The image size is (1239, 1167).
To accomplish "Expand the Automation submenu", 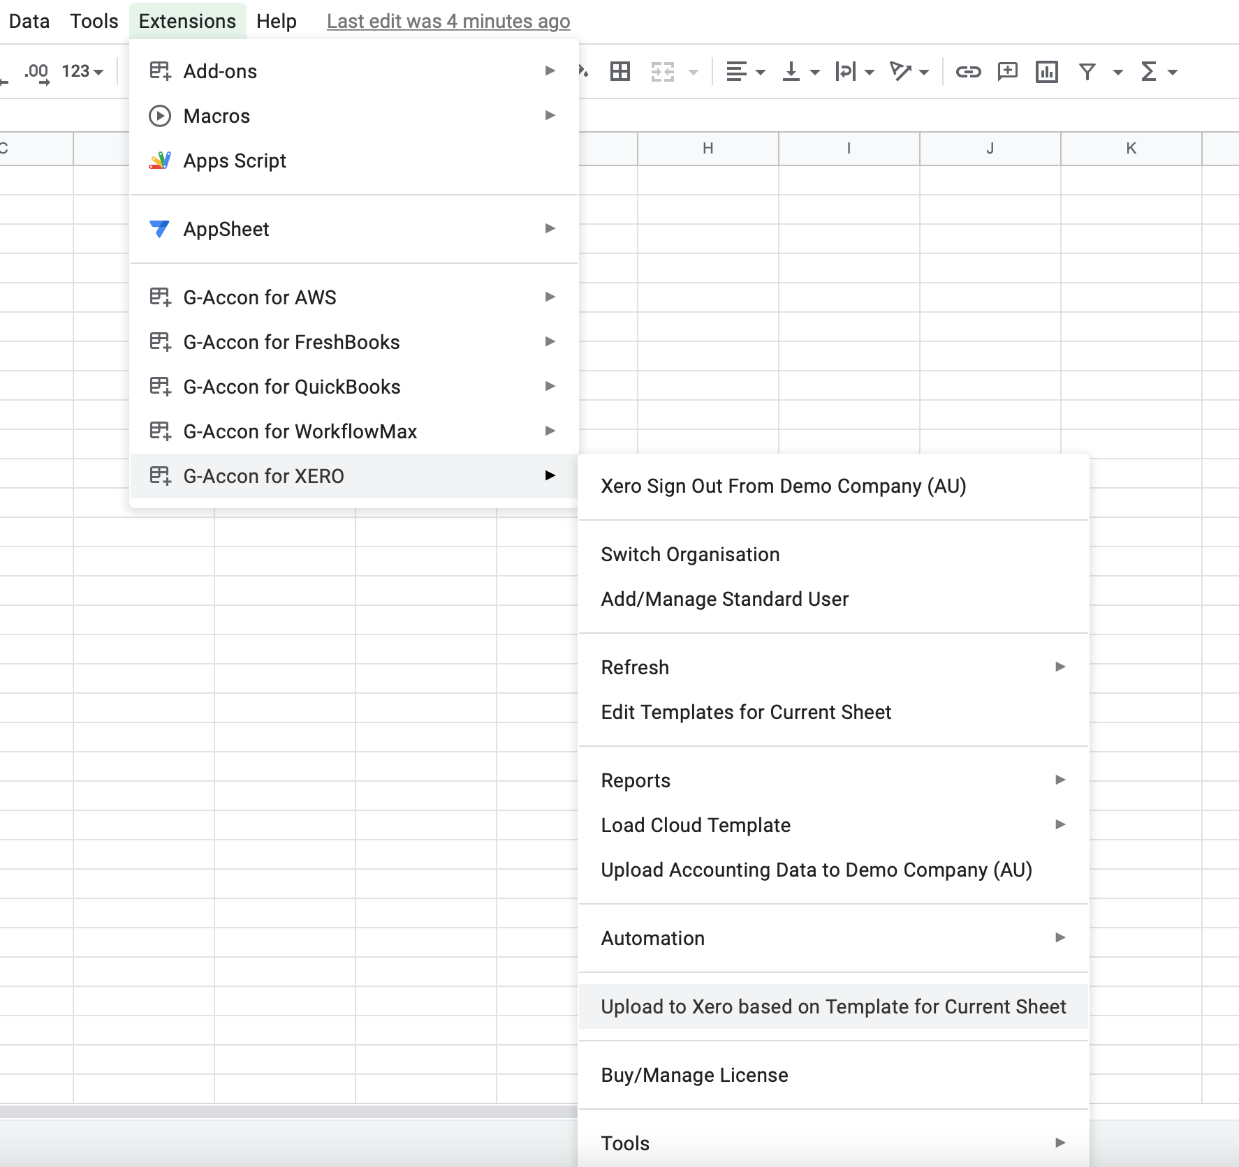I will [833, 938].
